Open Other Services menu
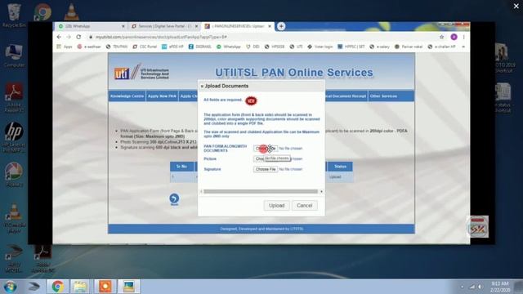This screenshot has height=294, width=523. pyautogui.click(x=383, y=96)
